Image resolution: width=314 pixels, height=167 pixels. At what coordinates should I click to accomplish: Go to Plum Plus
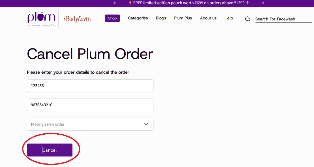pyautogui.click(x=183, y=18)
